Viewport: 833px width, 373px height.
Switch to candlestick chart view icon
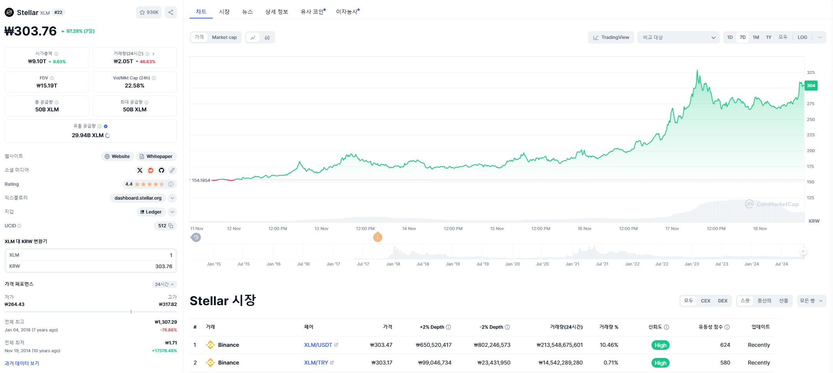[267, 37]
